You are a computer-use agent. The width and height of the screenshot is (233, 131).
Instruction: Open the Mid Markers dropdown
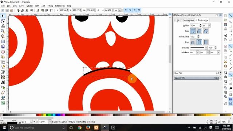pos(208,52)
